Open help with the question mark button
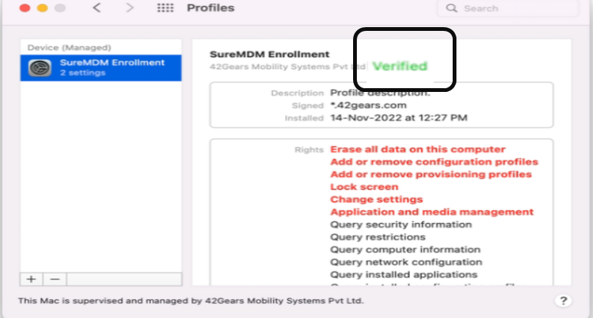The image size is (593, 318). tap(563, 301)
